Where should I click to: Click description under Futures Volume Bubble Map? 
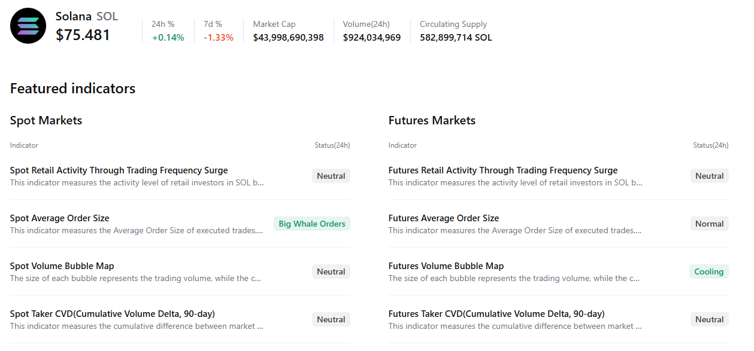pyautogui.click(x=514, y=279)
